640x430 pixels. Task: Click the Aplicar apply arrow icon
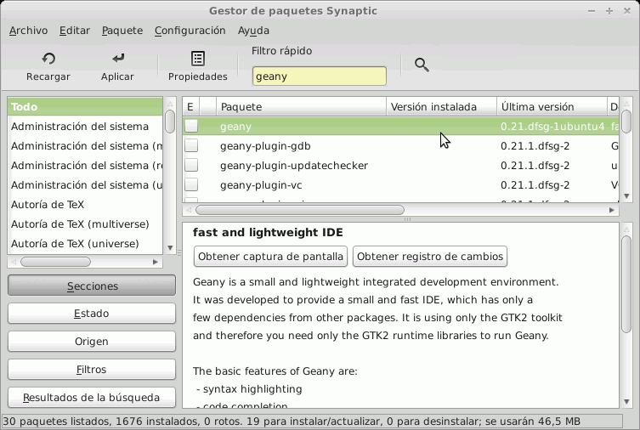pyautogui.click(x=118, y=59)
